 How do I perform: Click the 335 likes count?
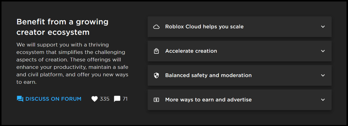click(104, 99)
